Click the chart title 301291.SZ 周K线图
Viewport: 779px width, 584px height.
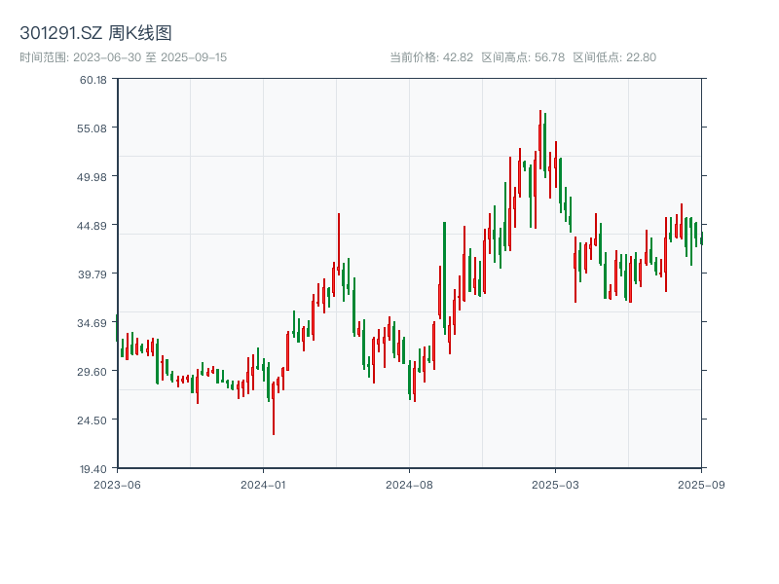95,34
